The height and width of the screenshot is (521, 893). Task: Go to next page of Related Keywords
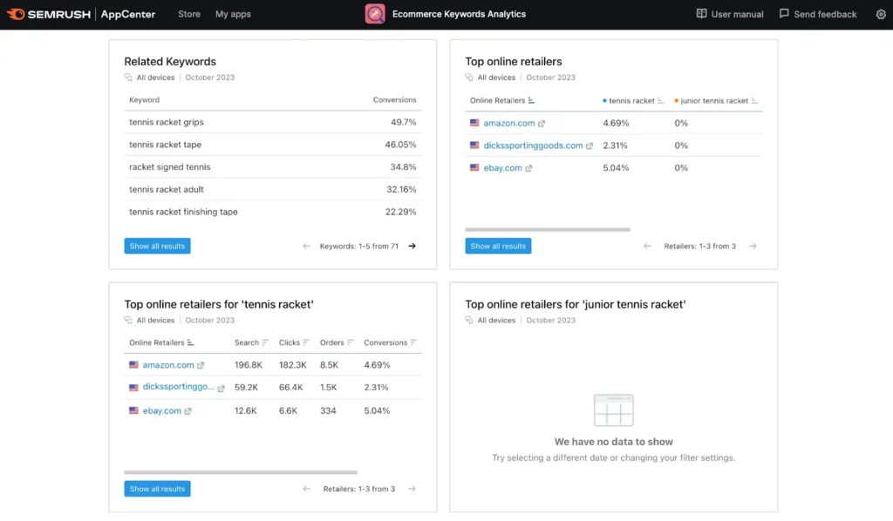pyautogui.click(x=412, y=247)
